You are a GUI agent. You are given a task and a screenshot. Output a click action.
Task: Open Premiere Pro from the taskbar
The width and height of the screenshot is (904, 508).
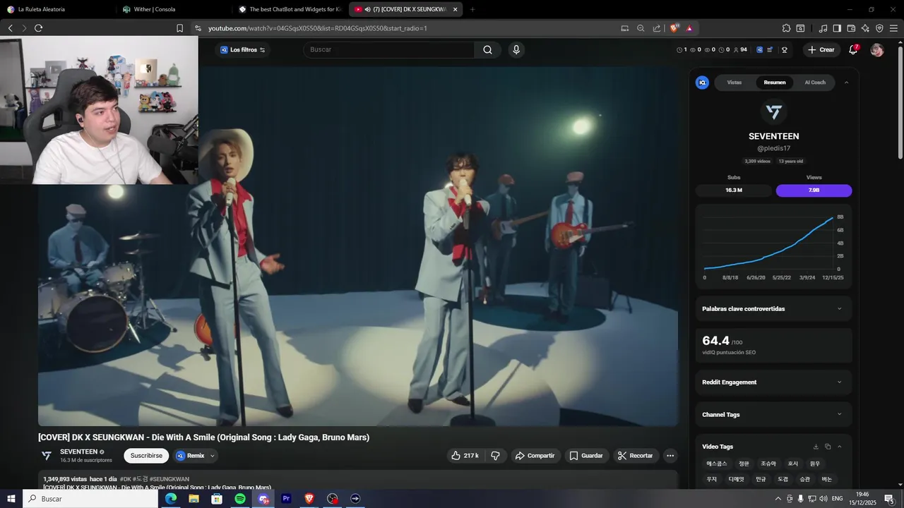click(286, 499)
